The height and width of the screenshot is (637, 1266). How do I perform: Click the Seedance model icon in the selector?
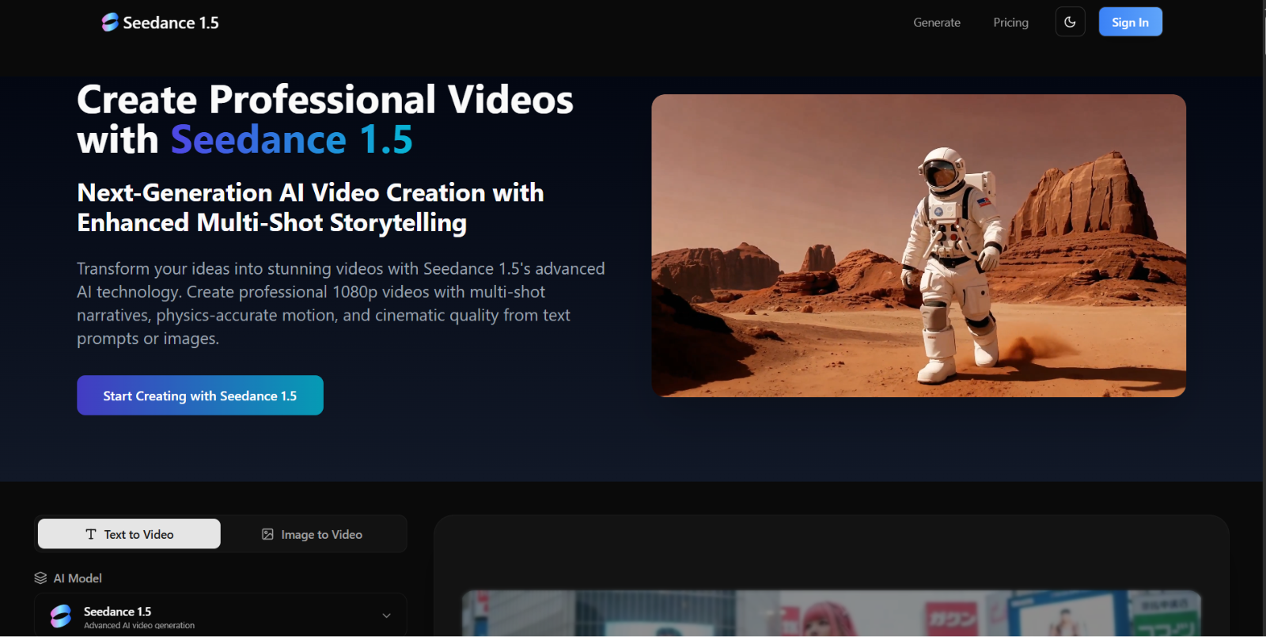(61, 616)
